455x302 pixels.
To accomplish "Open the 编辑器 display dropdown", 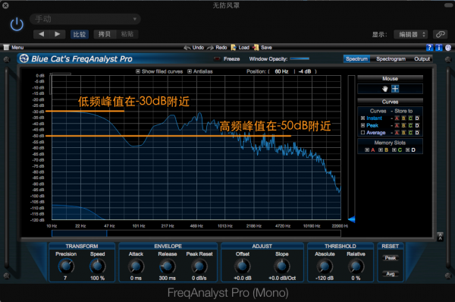I will (410, 34).
